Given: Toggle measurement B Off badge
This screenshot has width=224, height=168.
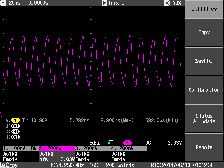Looking at the screenshot, I should tap(15, 126).
